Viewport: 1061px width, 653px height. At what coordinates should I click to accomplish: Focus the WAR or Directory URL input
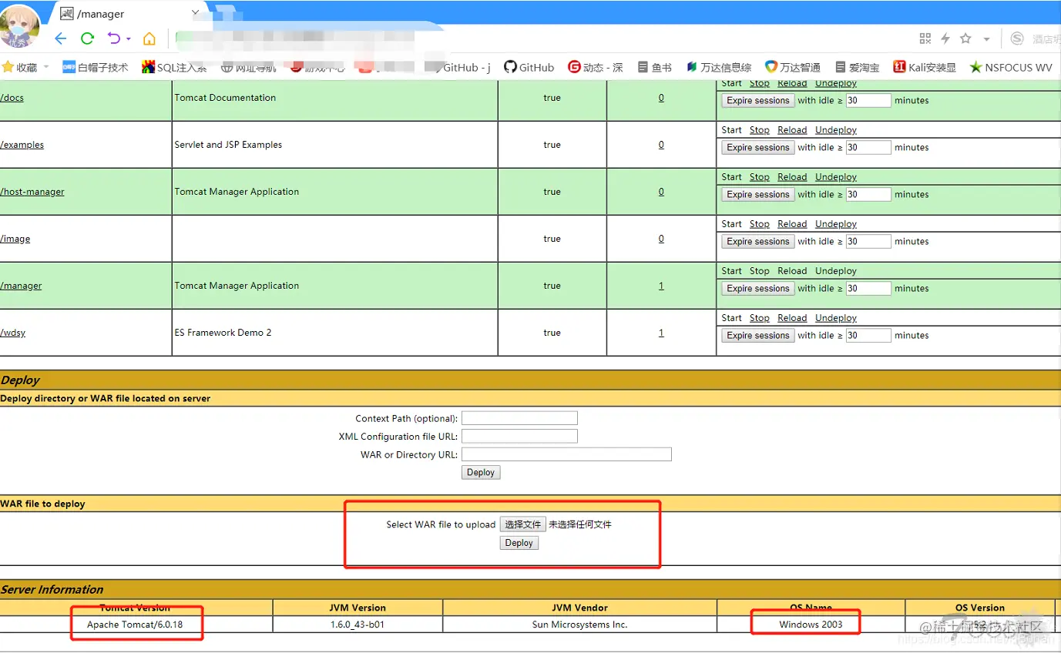(x=566, y=454)
